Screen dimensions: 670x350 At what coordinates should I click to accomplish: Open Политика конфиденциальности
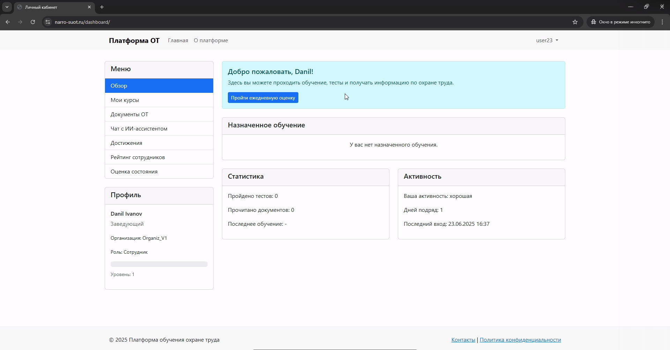tap(520, 340)
